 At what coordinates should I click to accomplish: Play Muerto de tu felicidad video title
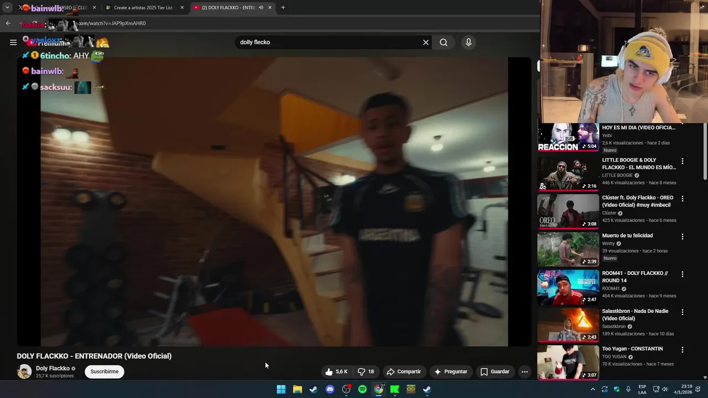[x=627, y=235]
